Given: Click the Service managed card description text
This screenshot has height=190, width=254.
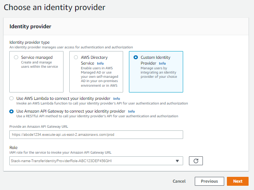Looking at the screenshot, I should tap(39, 65).
